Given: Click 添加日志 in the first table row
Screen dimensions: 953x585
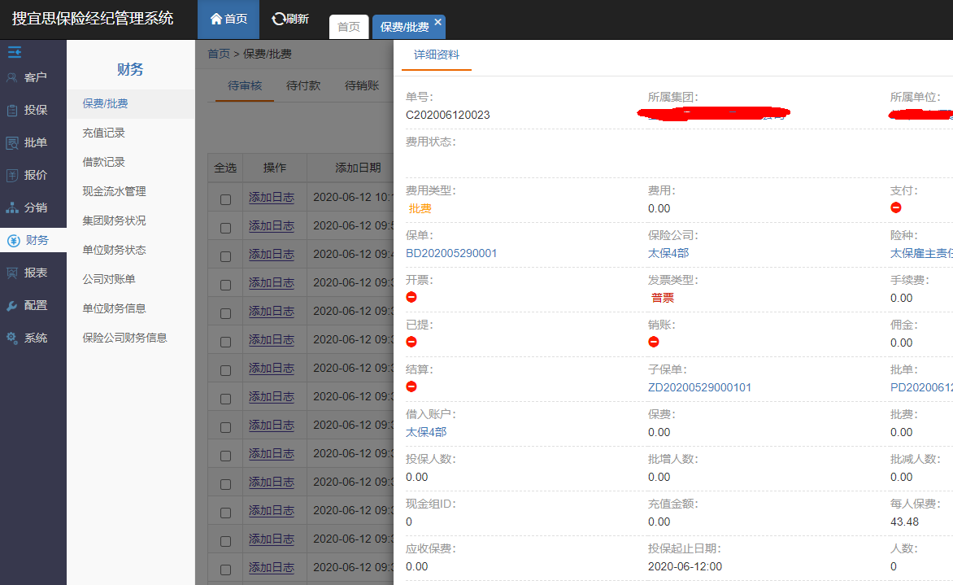Looking at the screenshot, I should point(272,198).
